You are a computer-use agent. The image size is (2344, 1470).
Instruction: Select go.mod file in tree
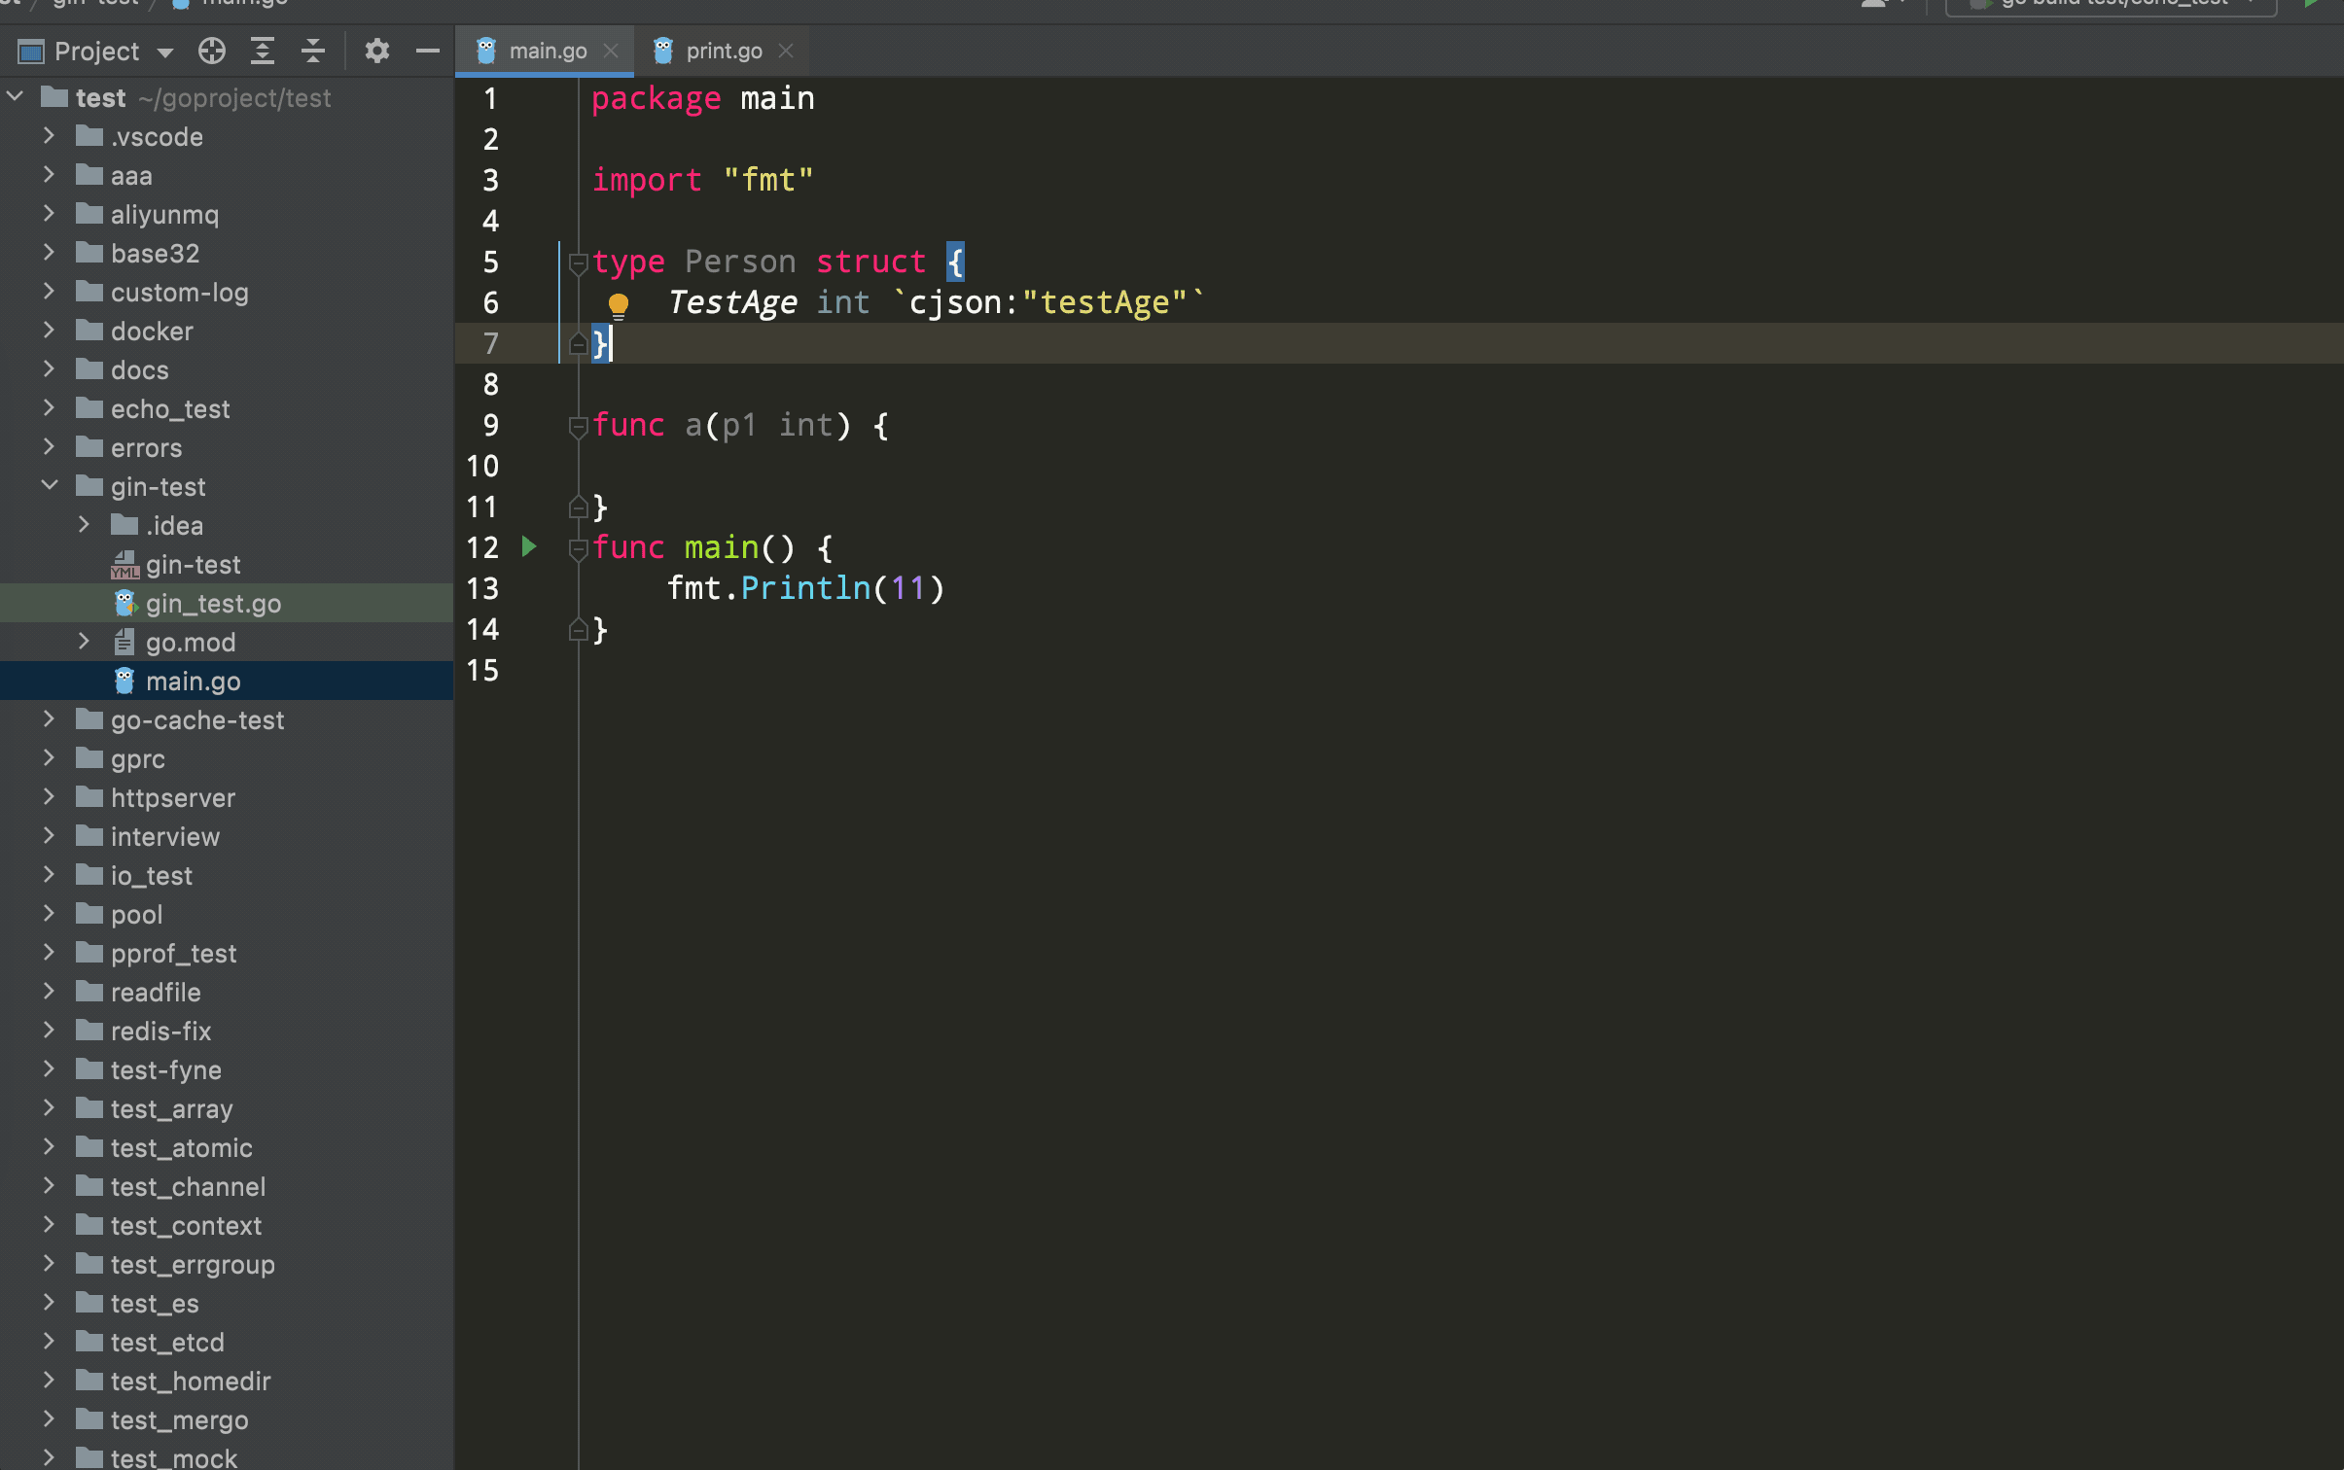click(x=191, y=643)
